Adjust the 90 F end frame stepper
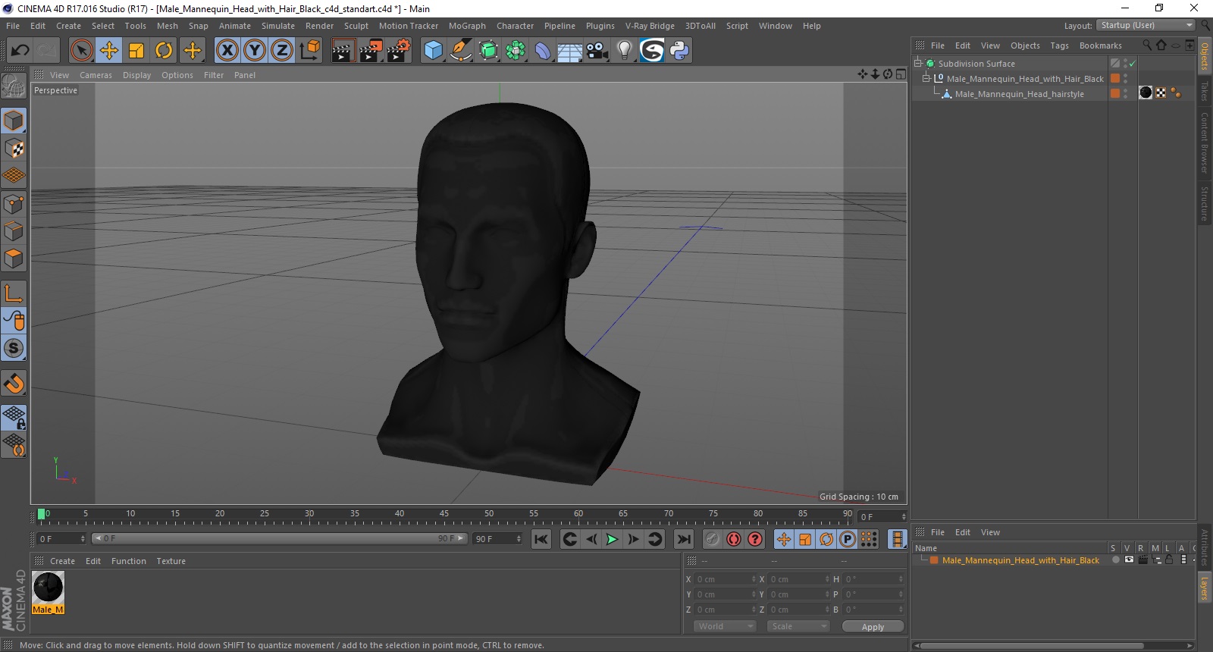The image size is (1213, 652). pos(519,539)
